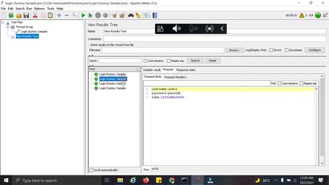The height and width of the screenshot is (185, 329).
Task: Click the green running status indicator
Action: 318,15
